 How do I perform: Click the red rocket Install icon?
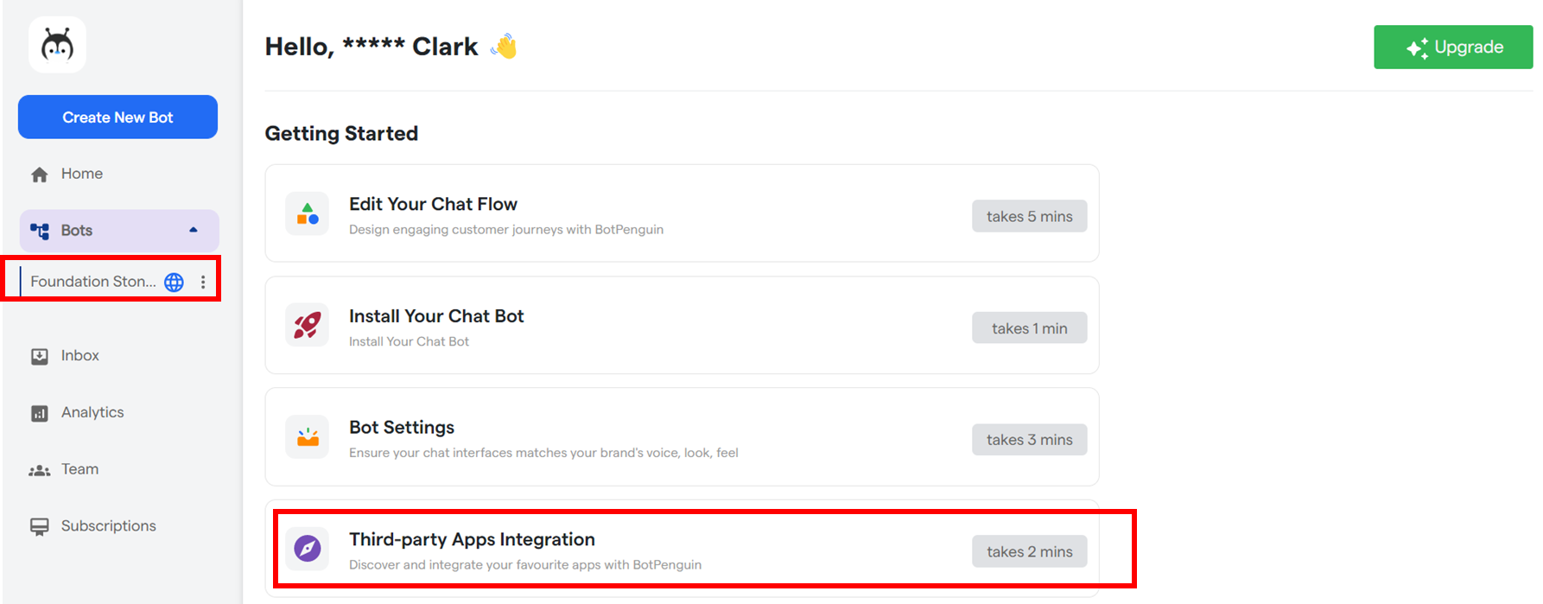[x=308, y=326]
